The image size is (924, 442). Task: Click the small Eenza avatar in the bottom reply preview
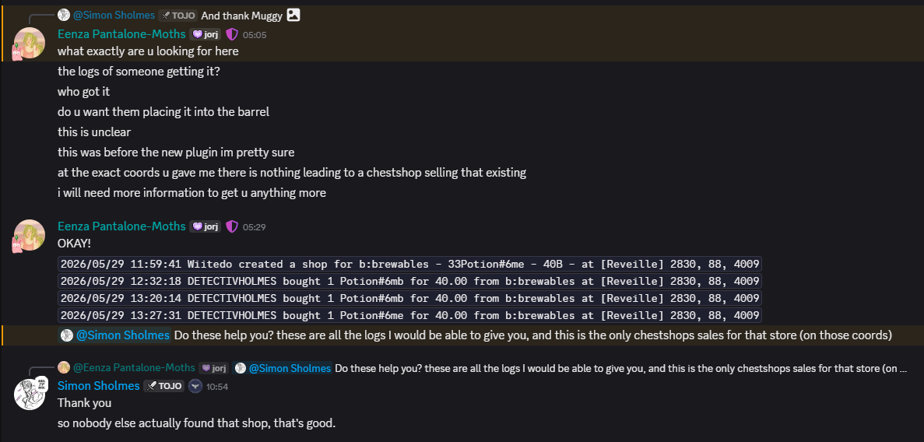(x=64, y=368)
